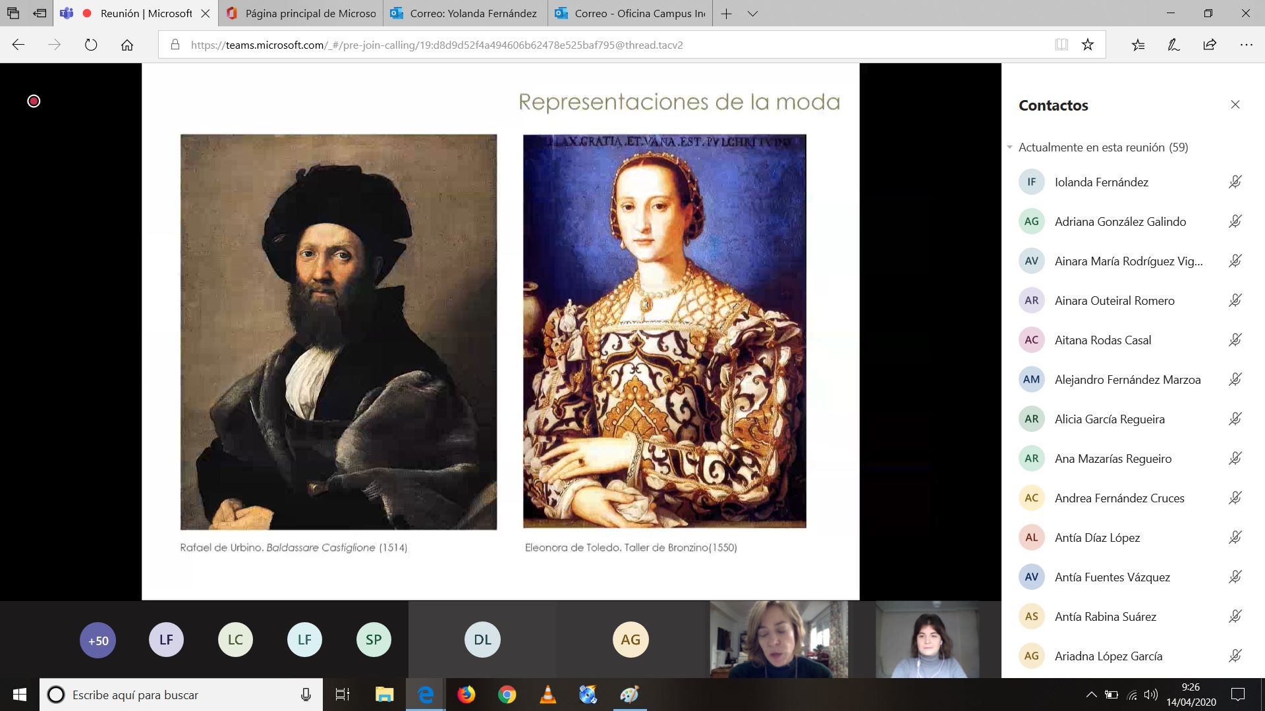Click the AG participant tile in the strip
Image resolution: width=1265 pixels, height=711 pixels.
pos(631,640)
